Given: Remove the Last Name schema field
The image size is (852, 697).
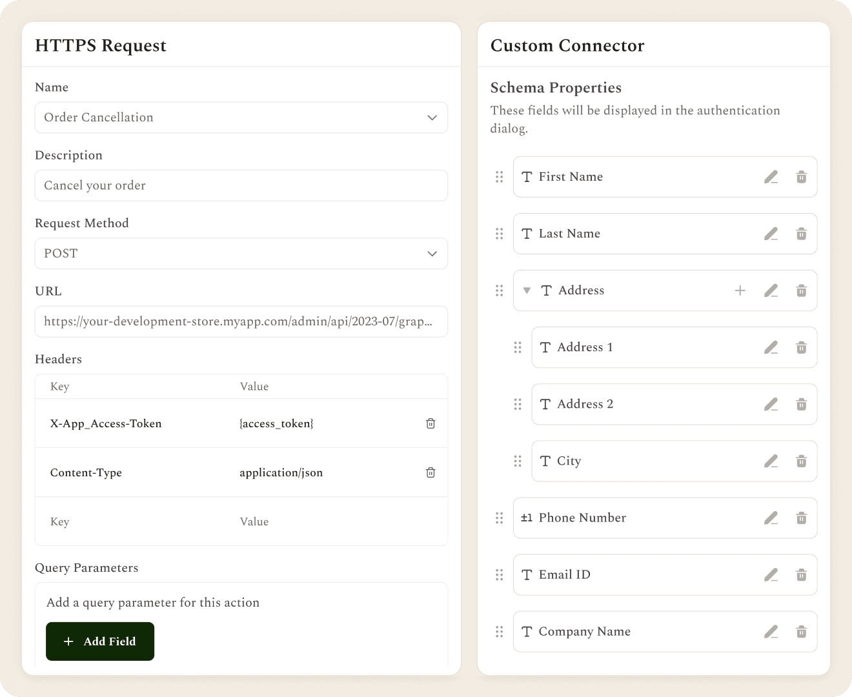Looking at the screenshot, I should pyautogui.click(x=801, y=234).
